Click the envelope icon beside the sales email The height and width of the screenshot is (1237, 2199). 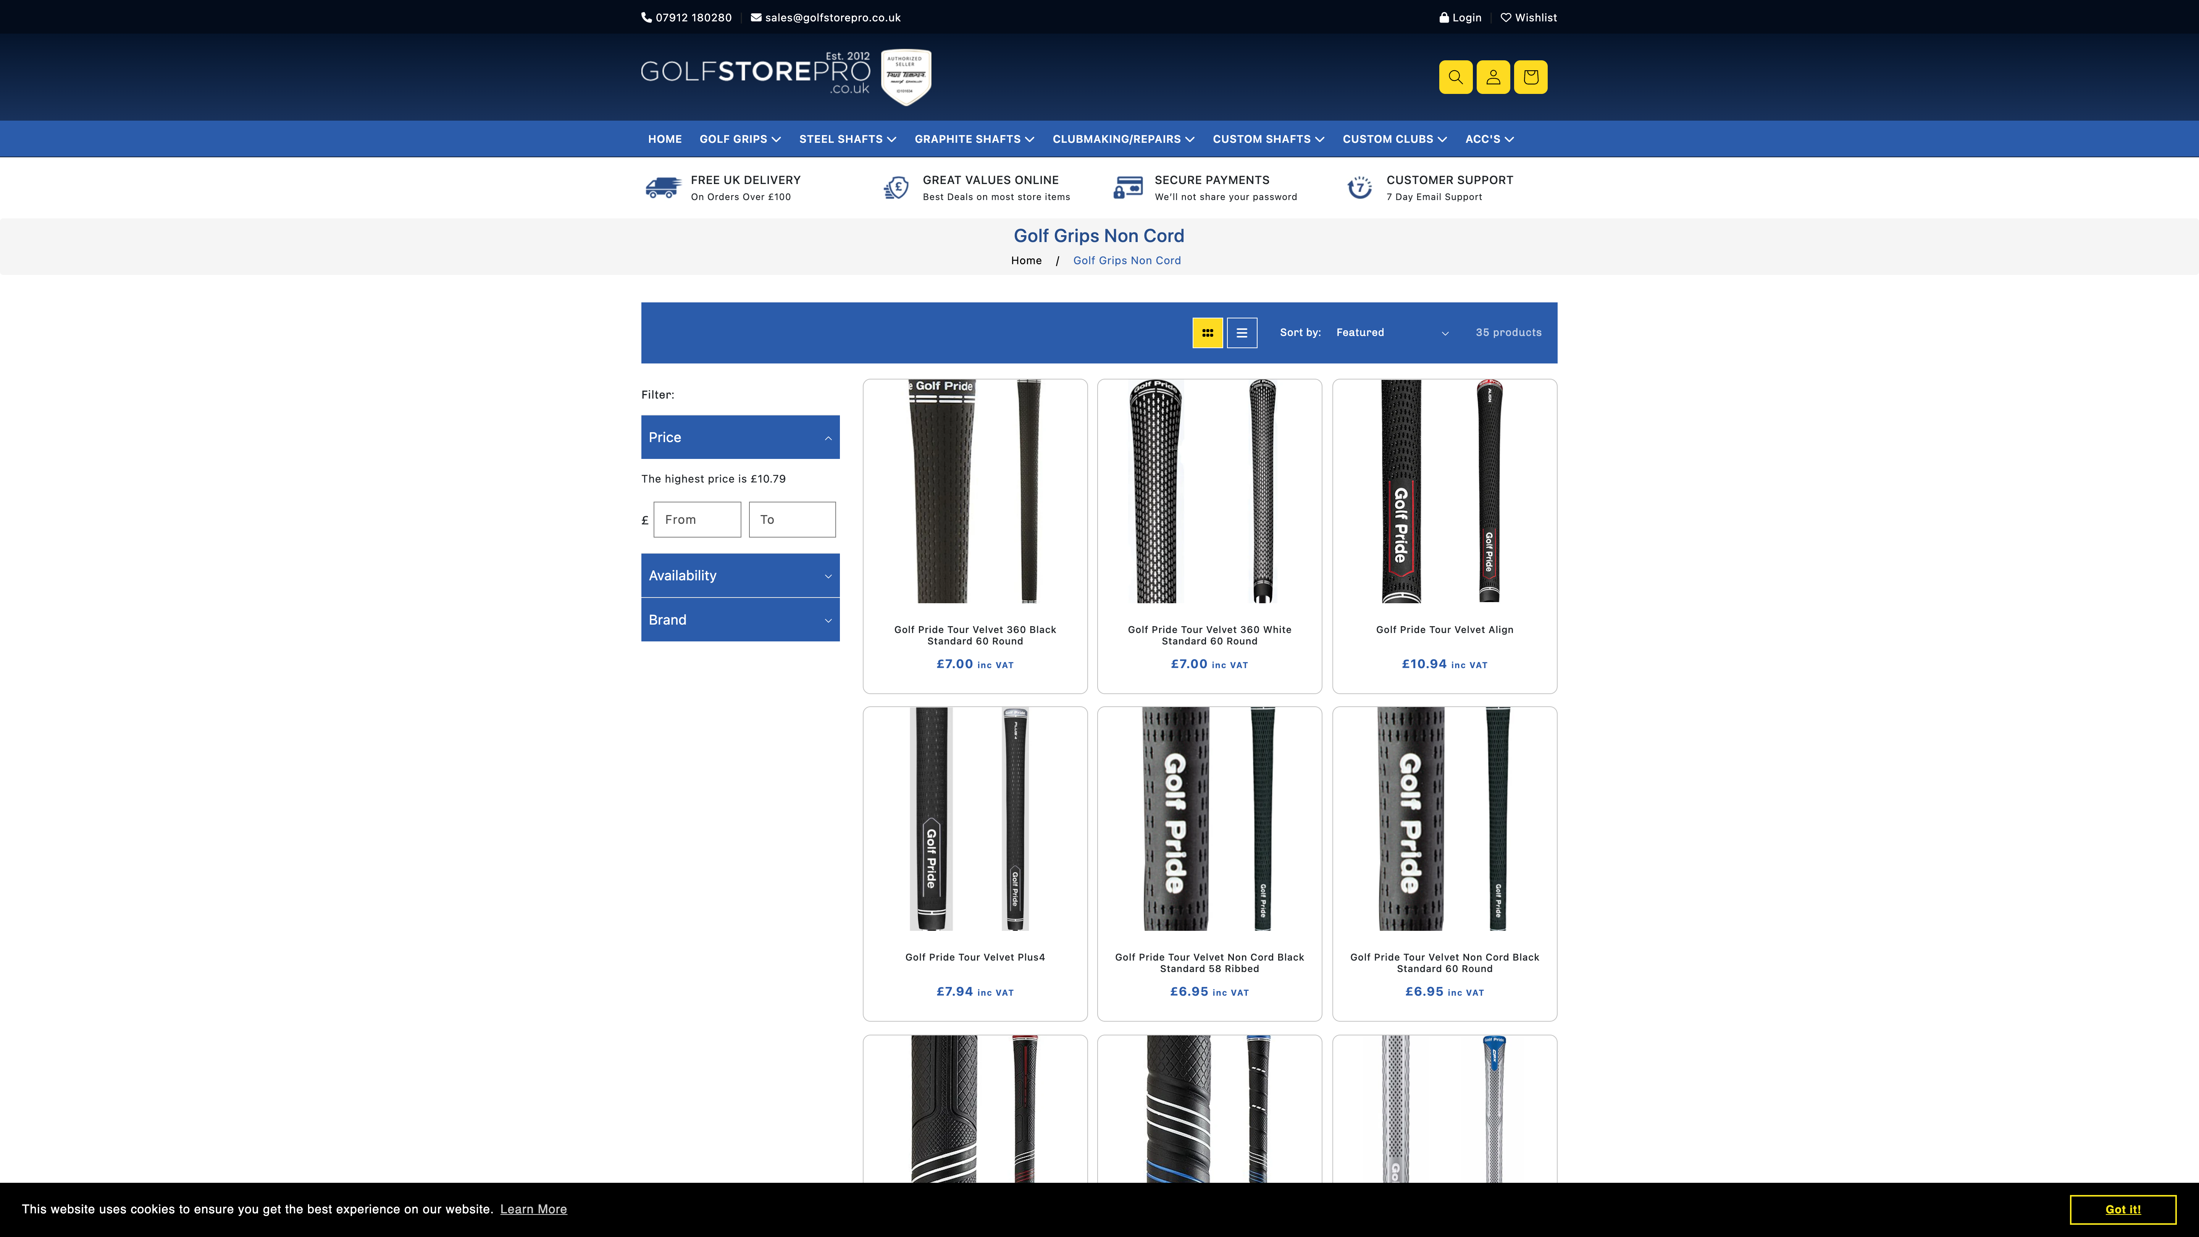[x=756, y=17]
